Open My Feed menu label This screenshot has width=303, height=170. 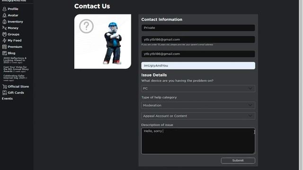[15, 41]
